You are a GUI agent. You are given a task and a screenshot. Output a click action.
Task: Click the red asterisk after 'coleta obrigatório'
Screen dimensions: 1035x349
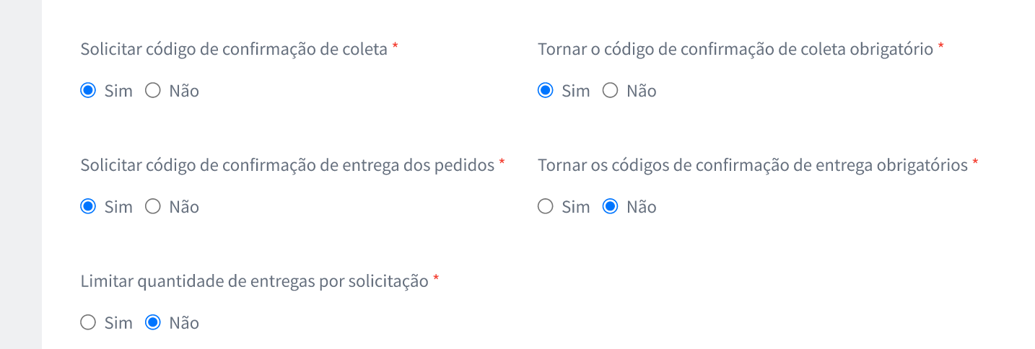940,48
